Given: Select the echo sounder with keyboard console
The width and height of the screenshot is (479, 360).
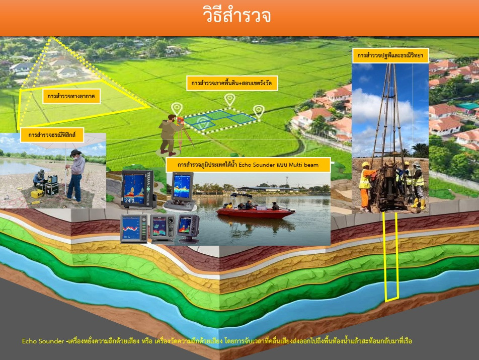Looking at the screenshot, I should 181,191.
